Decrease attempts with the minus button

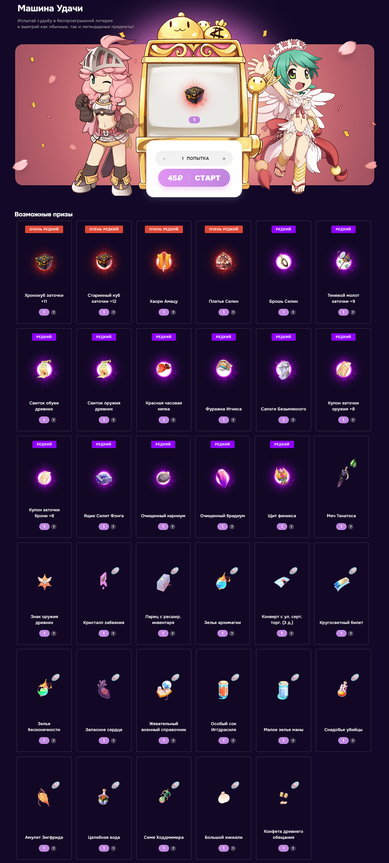click(x=164, y=159)
